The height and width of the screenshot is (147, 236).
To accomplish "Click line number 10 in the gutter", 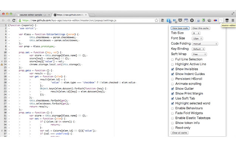I will (5, 52).
